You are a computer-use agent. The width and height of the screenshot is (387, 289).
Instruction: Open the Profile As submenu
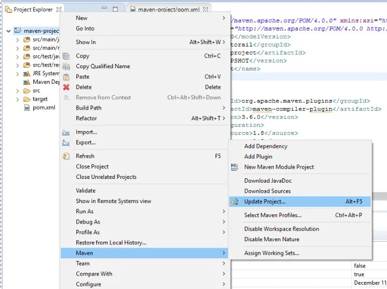click(x=144, y=232)
